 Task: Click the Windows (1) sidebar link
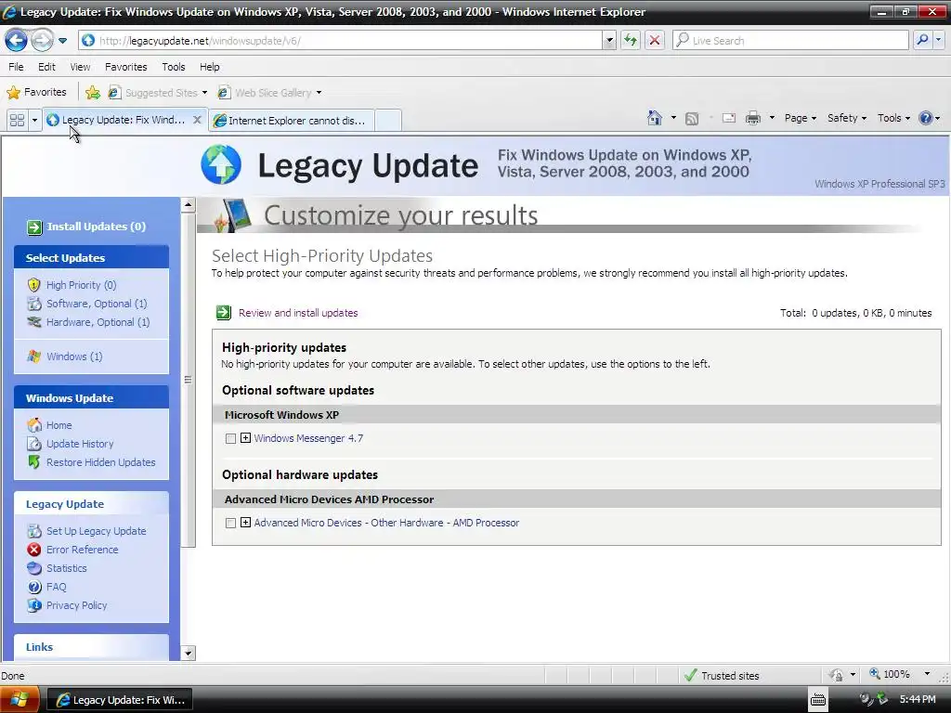click(x=74, y=356)
